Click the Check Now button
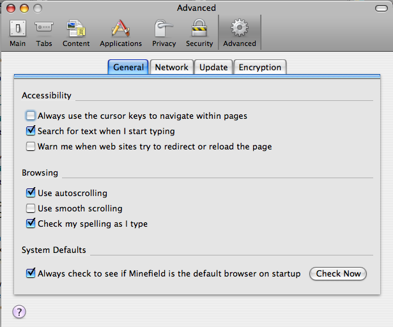The height and width of the screenshot is (327, 393). (x=338, y=273)
